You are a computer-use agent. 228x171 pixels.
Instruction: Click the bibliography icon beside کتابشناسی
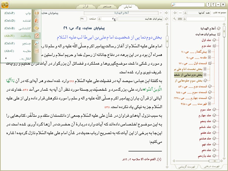36,28
